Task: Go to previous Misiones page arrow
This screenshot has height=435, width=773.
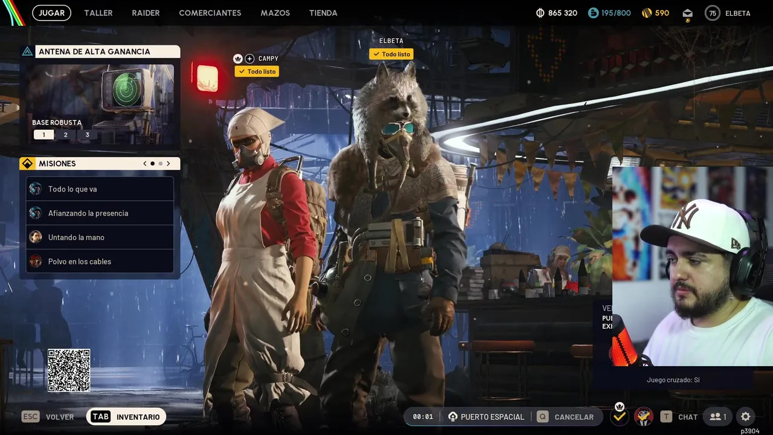Action: click(x=145, y=163)
